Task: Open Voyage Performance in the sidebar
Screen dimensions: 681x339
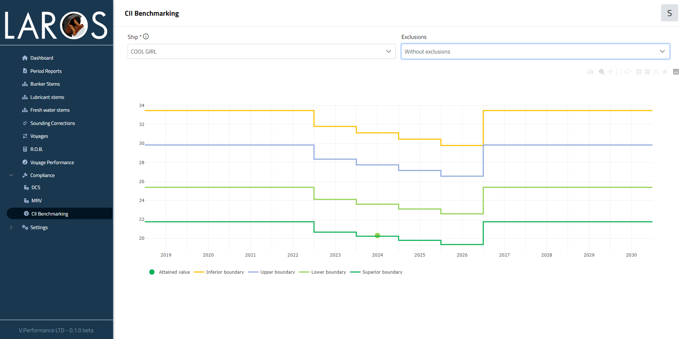Action: tap(52, 162)
